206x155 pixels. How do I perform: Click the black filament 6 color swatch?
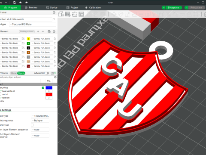click(x=28, y=48)
